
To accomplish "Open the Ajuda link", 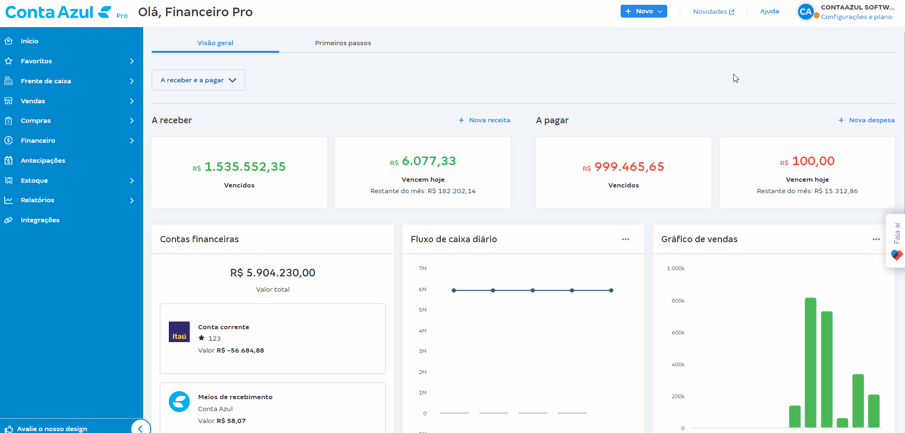I will pos(769,11).
